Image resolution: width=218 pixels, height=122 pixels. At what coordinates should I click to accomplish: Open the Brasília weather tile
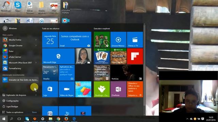50,73
